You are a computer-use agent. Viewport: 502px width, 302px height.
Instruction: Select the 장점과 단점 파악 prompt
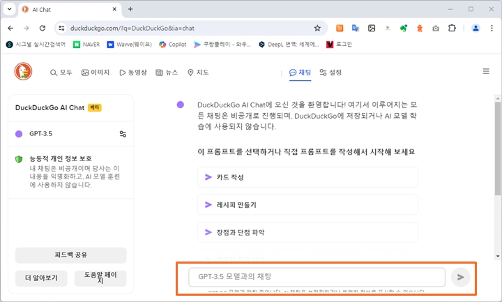307,232
